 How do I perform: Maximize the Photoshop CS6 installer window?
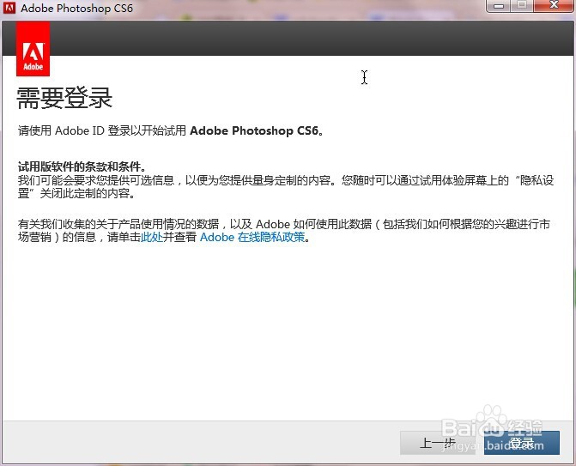pos(522,6)
